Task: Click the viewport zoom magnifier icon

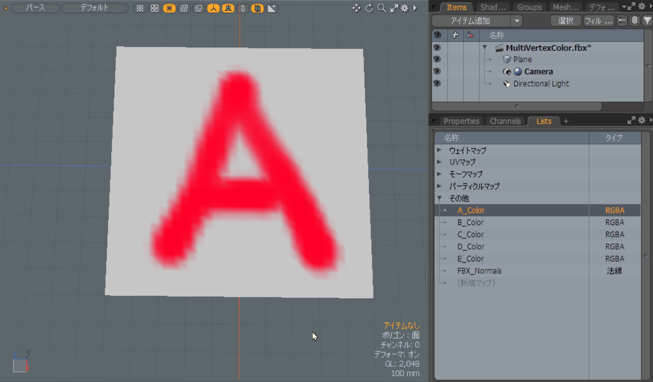Action: pos(382,8)
